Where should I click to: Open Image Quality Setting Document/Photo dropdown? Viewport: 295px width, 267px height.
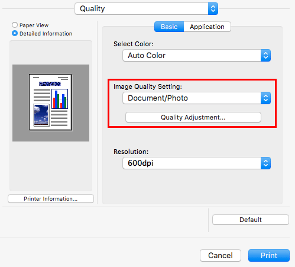click(196, 98)
